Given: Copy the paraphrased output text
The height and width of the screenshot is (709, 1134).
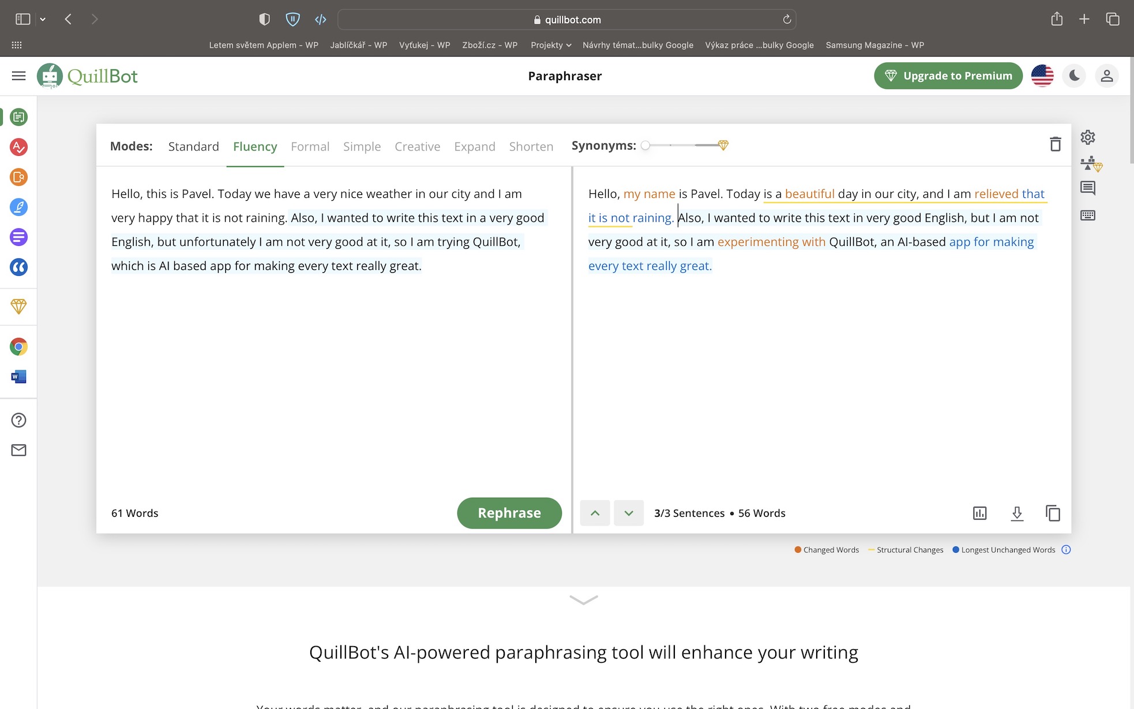Looking at the screenshot, I should (x=1053, y=513).
